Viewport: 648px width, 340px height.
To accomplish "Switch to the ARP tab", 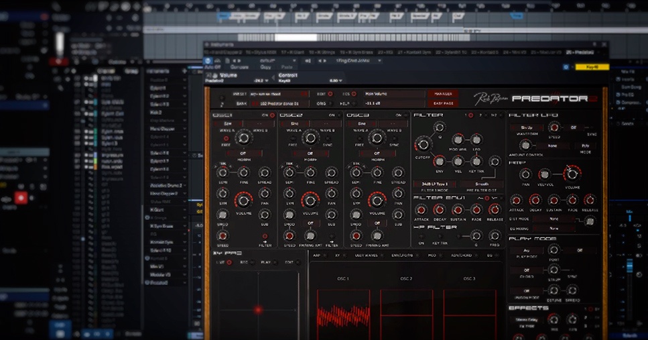I will [x=316, y=255].
